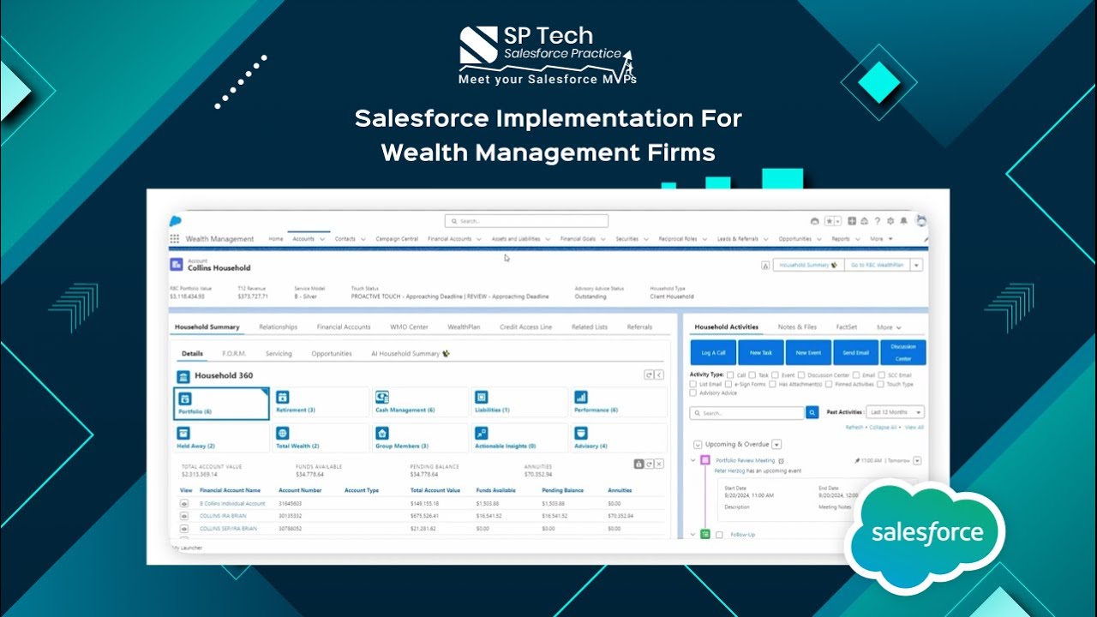Viewport: 1097px width, 617px height.
Task: Open the Notifications bell icon
Action: click(905, 221)
